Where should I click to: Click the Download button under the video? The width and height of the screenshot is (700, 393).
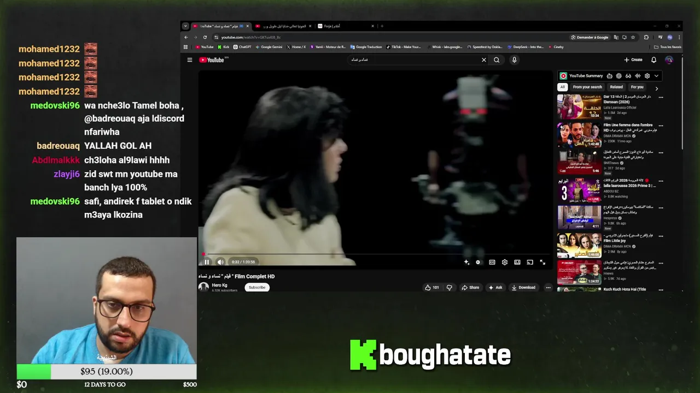pyautogui.click(x=523, y=287)
